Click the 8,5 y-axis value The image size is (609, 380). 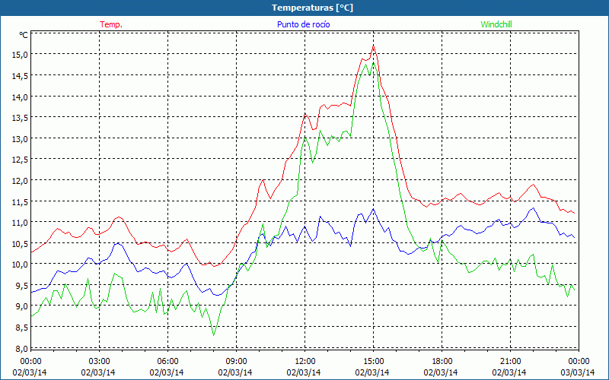(22, 328)
